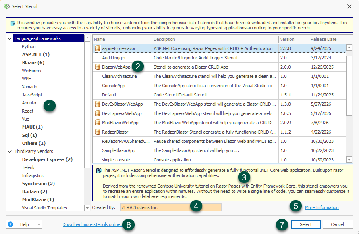Close the Select Stencil dialog

(x=349, y=6)
